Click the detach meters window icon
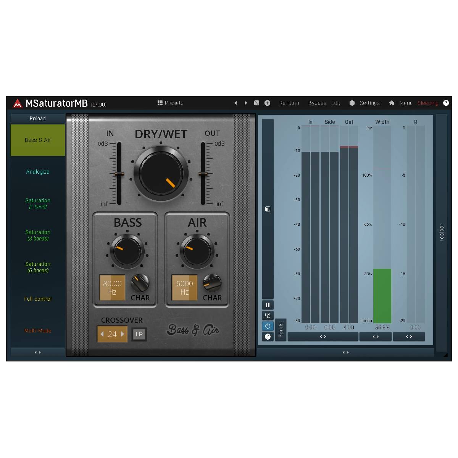Image resolution: width=458 pixels, height=458 pixels. (x=268, y=316)
